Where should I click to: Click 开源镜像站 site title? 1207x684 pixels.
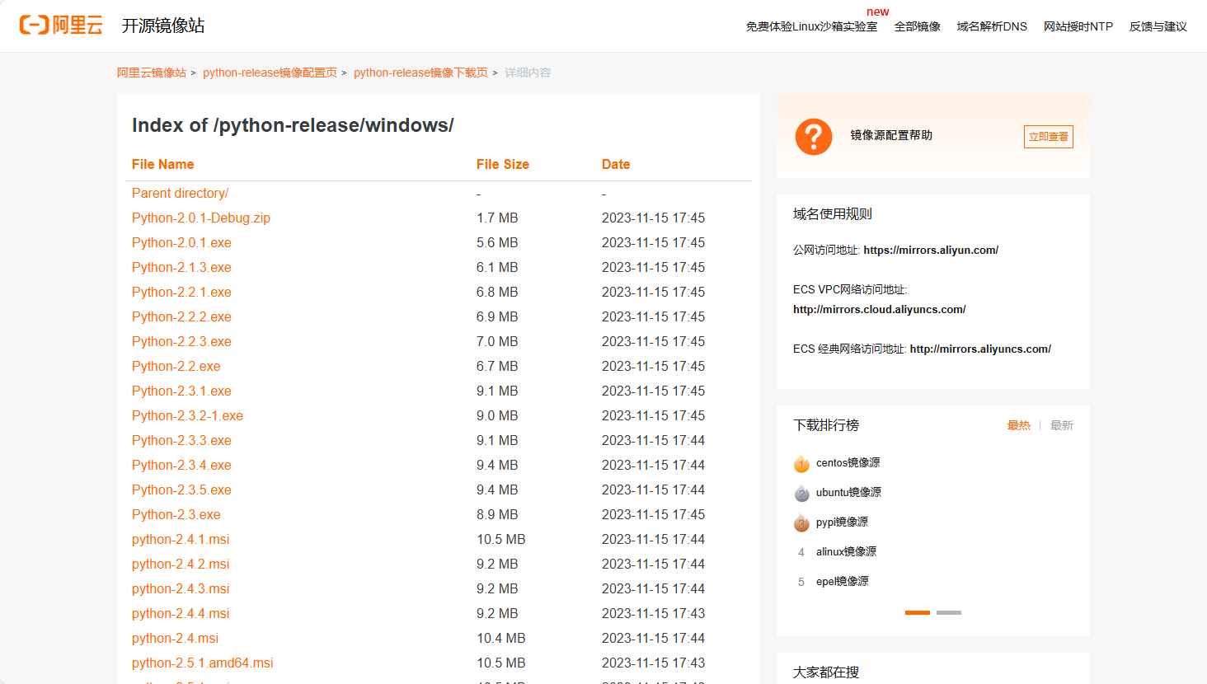[x=163, y=26]
